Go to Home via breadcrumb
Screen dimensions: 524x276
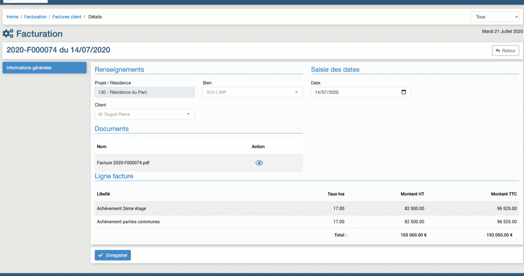[x=12, y=17]
